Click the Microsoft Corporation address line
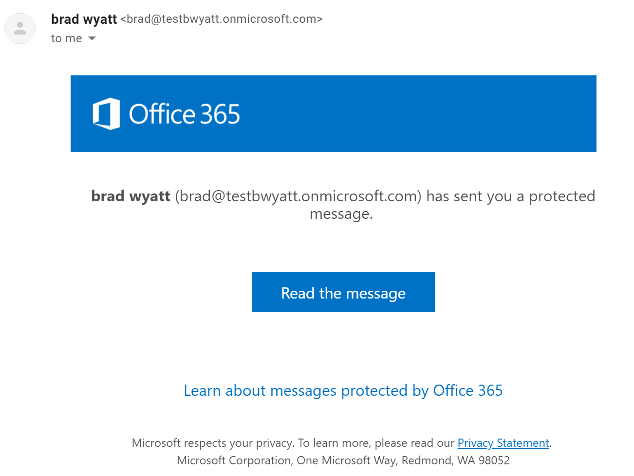 (343, 460)
